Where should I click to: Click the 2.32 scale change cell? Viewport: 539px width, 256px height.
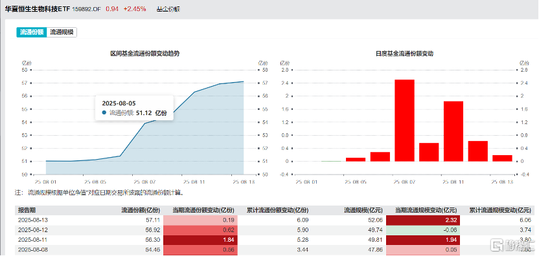click(423, 220)
